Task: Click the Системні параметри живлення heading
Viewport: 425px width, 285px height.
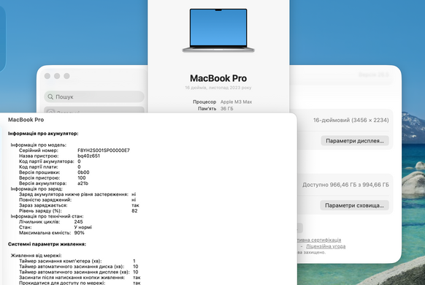Action: point(47,244)
